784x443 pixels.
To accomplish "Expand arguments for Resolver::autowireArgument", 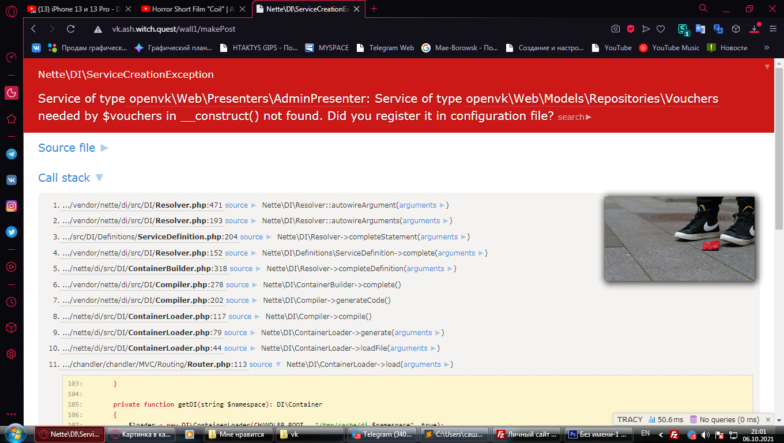I will [x=422, y=205].
